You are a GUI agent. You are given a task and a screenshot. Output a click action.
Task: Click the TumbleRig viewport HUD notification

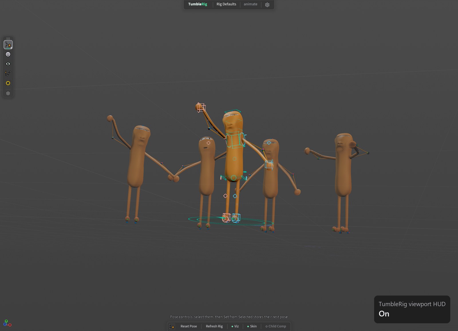[412, 309]
